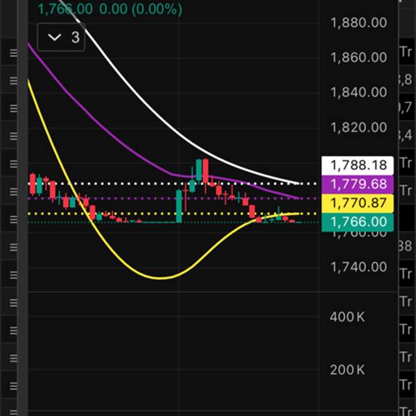This screenshot has height=416, width=416.
Task: Click the 1,820.00 price axis value
Action: (x=358, y=128)
